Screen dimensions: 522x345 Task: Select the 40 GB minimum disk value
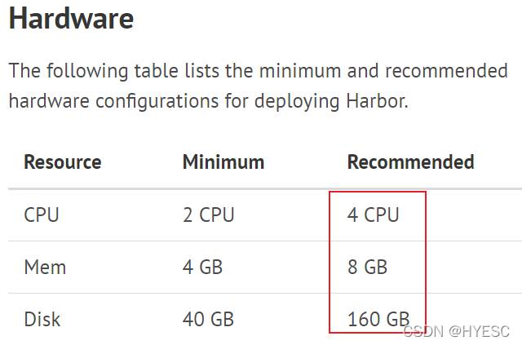click(x=208, y=319)
